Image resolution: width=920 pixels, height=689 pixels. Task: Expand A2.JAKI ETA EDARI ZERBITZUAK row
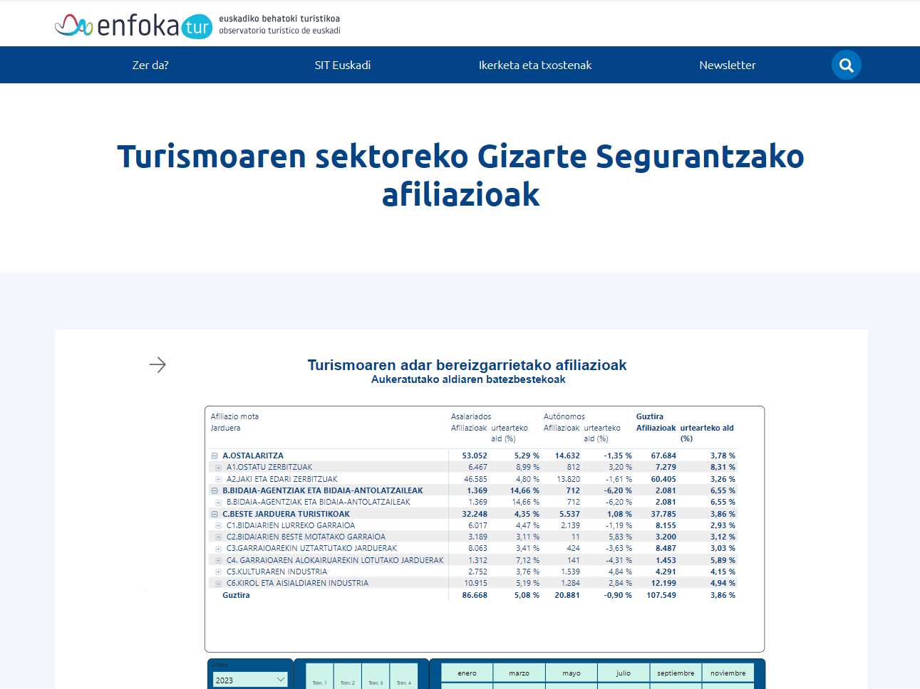(x=219, y=479)
